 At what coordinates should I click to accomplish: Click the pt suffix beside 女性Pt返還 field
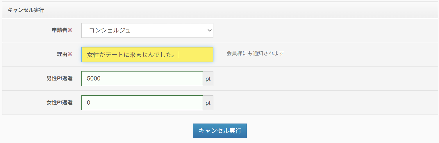(x=208, y=103)
